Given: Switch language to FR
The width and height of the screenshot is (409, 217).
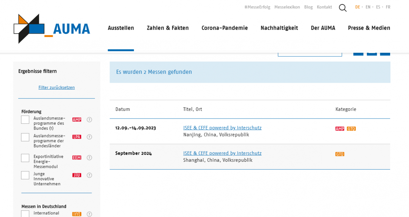Looking at the screenshot, I should 388,7.
